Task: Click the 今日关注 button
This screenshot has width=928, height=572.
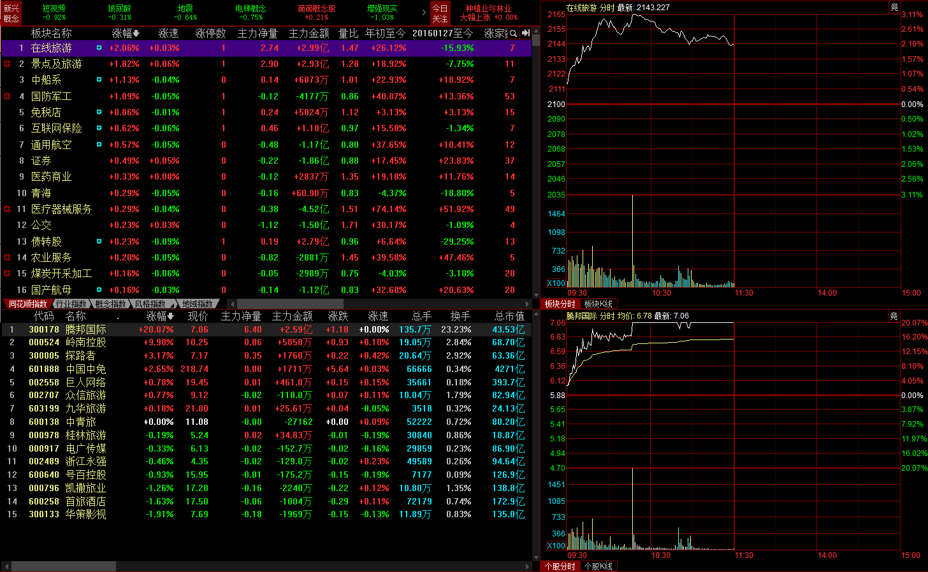Action: (x=440, y=13)
